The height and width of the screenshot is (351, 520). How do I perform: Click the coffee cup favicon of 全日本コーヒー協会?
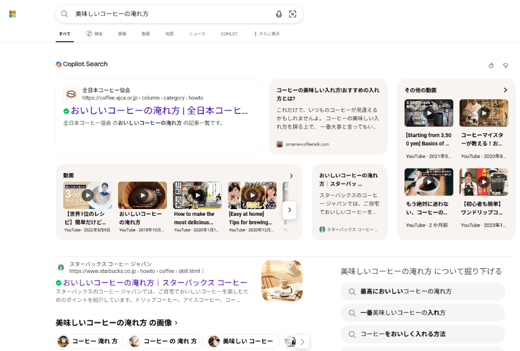tap(70, 94)
